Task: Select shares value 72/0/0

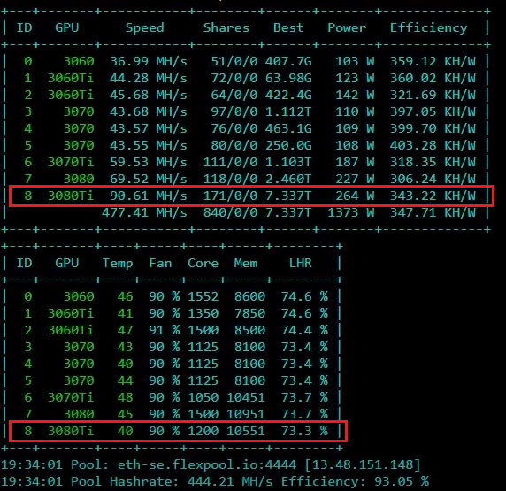Action: pyautogui.click(x=234, y=78)
